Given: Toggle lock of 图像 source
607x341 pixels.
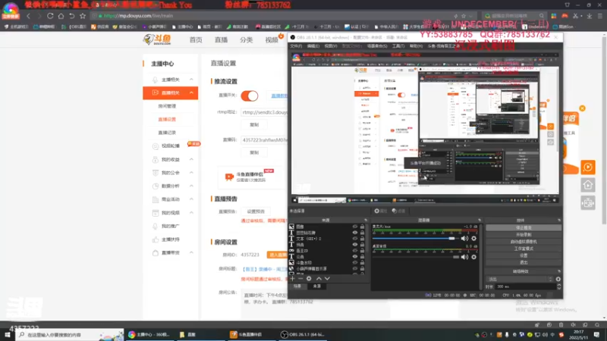Looking at the screenshot, I should coord(363,227).
